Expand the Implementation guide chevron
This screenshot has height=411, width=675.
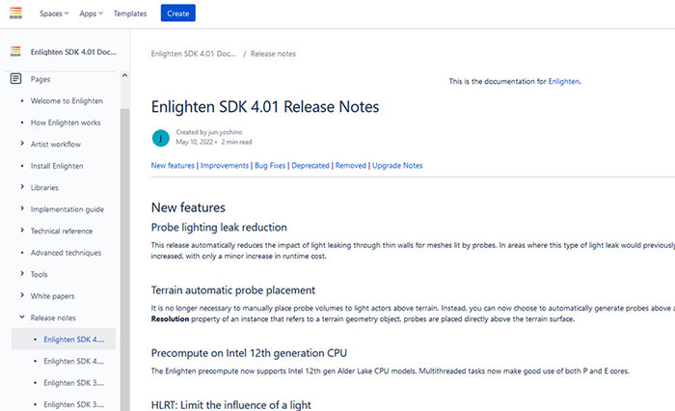point(22,209)
